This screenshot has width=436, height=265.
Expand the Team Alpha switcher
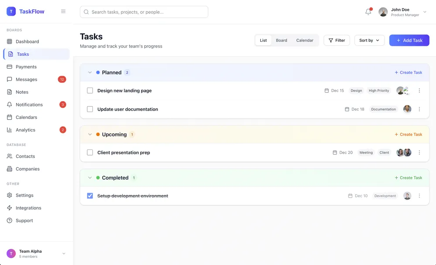[x=64, y=254]
